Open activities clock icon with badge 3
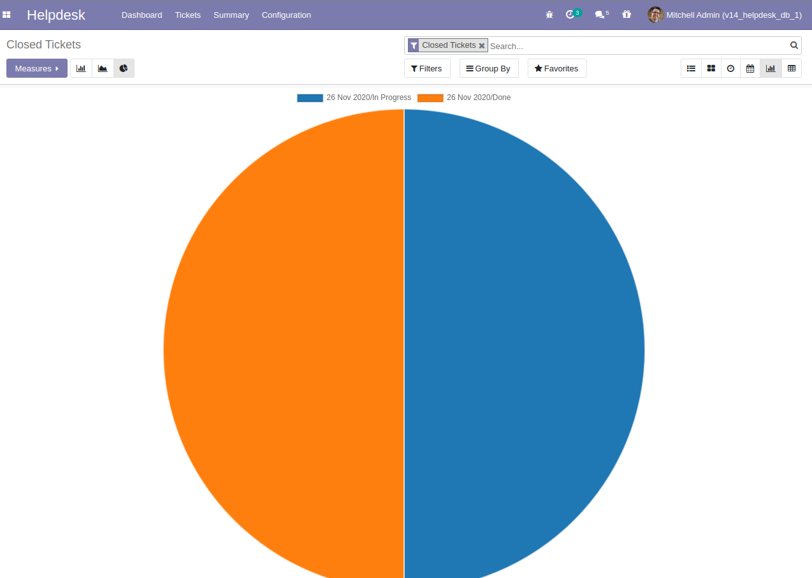The width and height of the screenshot is (812, 578). (573, 14)
